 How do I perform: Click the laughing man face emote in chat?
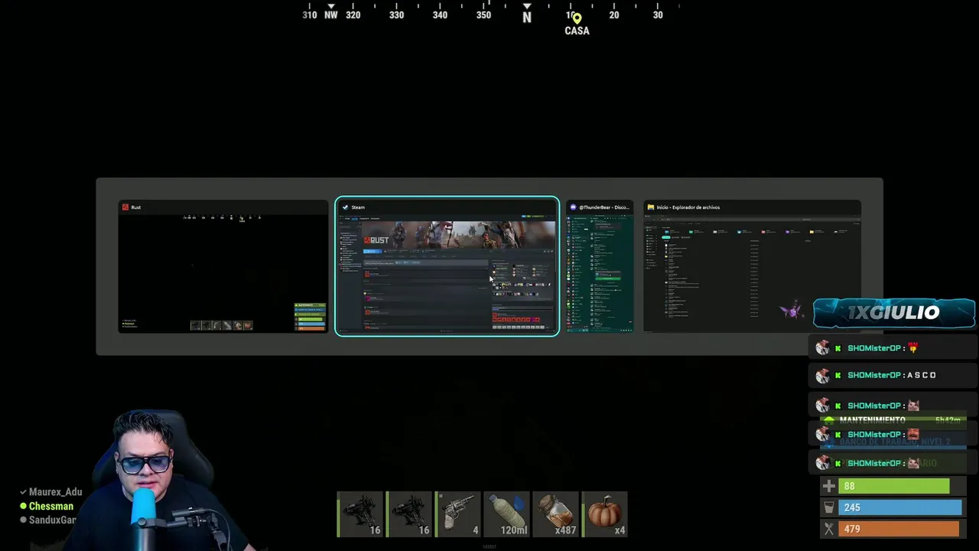(x=913, y=435)
